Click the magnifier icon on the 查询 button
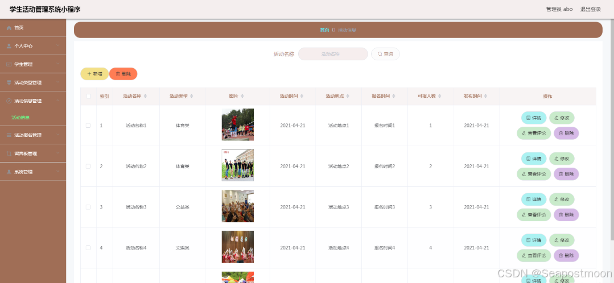Screen dimensions: 614x283 coord(380,54)
